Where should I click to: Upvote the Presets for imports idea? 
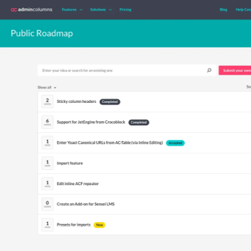coord(47,225)
